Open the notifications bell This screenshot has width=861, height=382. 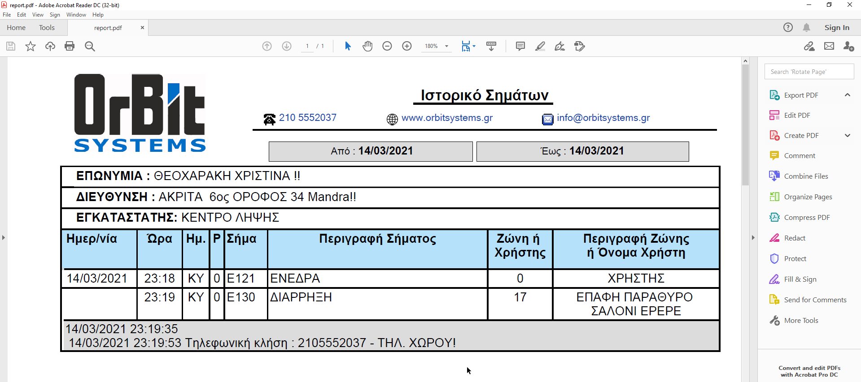[806, 27]
